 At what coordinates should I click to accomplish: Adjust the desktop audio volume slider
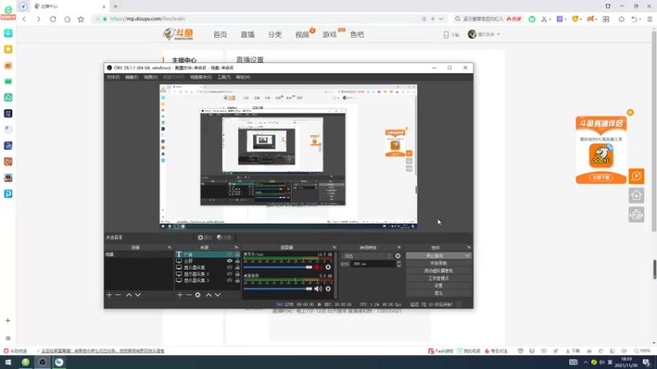[278, 289]
